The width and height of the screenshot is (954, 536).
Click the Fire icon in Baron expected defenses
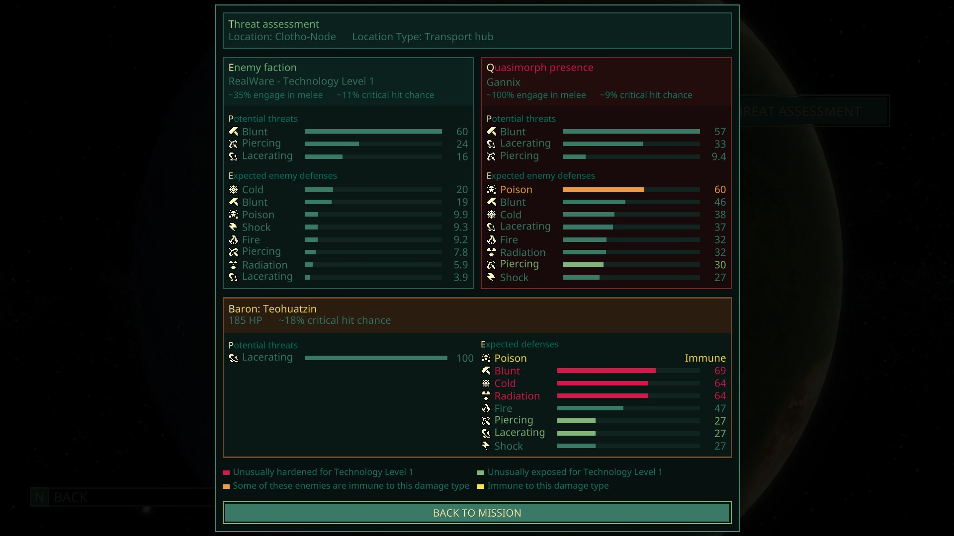(x=486, y=408)
